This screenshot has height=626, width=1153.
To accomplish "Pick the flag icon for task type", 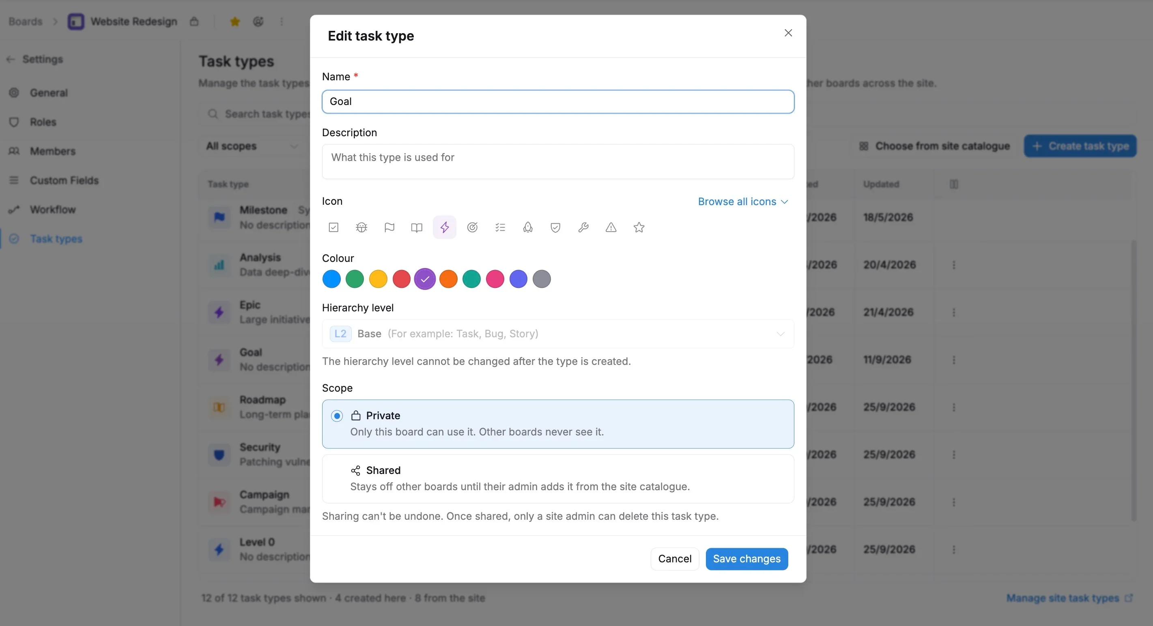I will 389,227.
